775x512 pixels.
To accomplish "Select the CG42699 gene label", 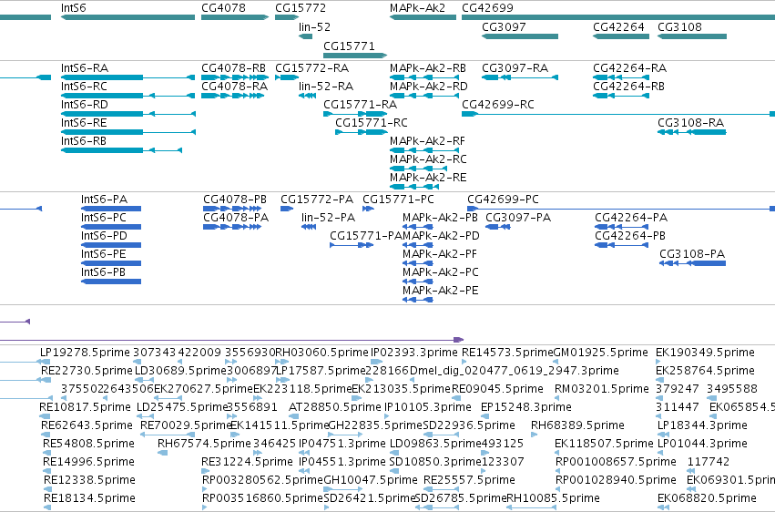I will pyautogui.click(x=487, y=8).
